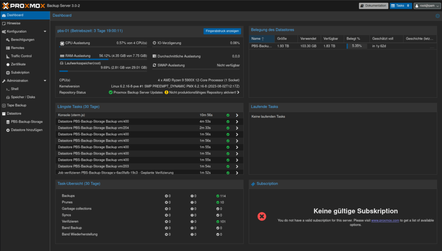
Task: Click Backups error count icon
Action: (x=166, y=196)
